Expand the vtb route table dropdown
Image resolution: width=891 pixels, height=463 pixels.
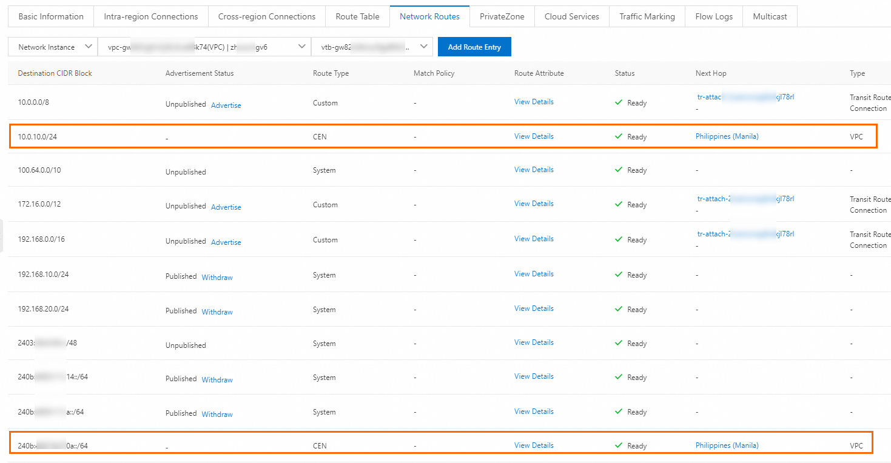click(x=372, y=47)
